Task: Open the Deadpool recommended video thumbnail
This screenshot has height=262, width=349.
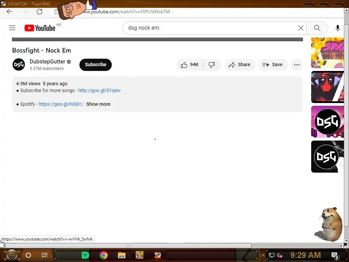Action: click(328, 87)
